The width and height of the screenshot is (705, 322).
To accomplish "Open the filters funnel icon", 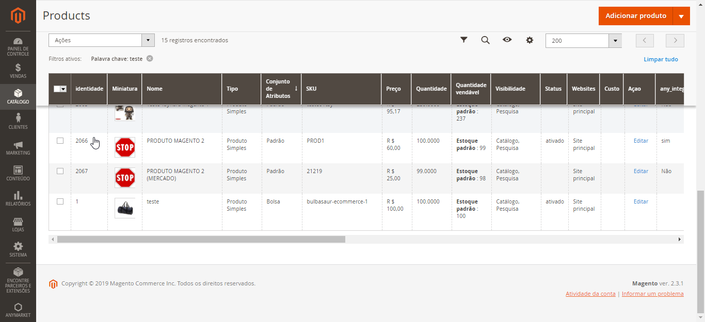I will [x=464, y=40].
